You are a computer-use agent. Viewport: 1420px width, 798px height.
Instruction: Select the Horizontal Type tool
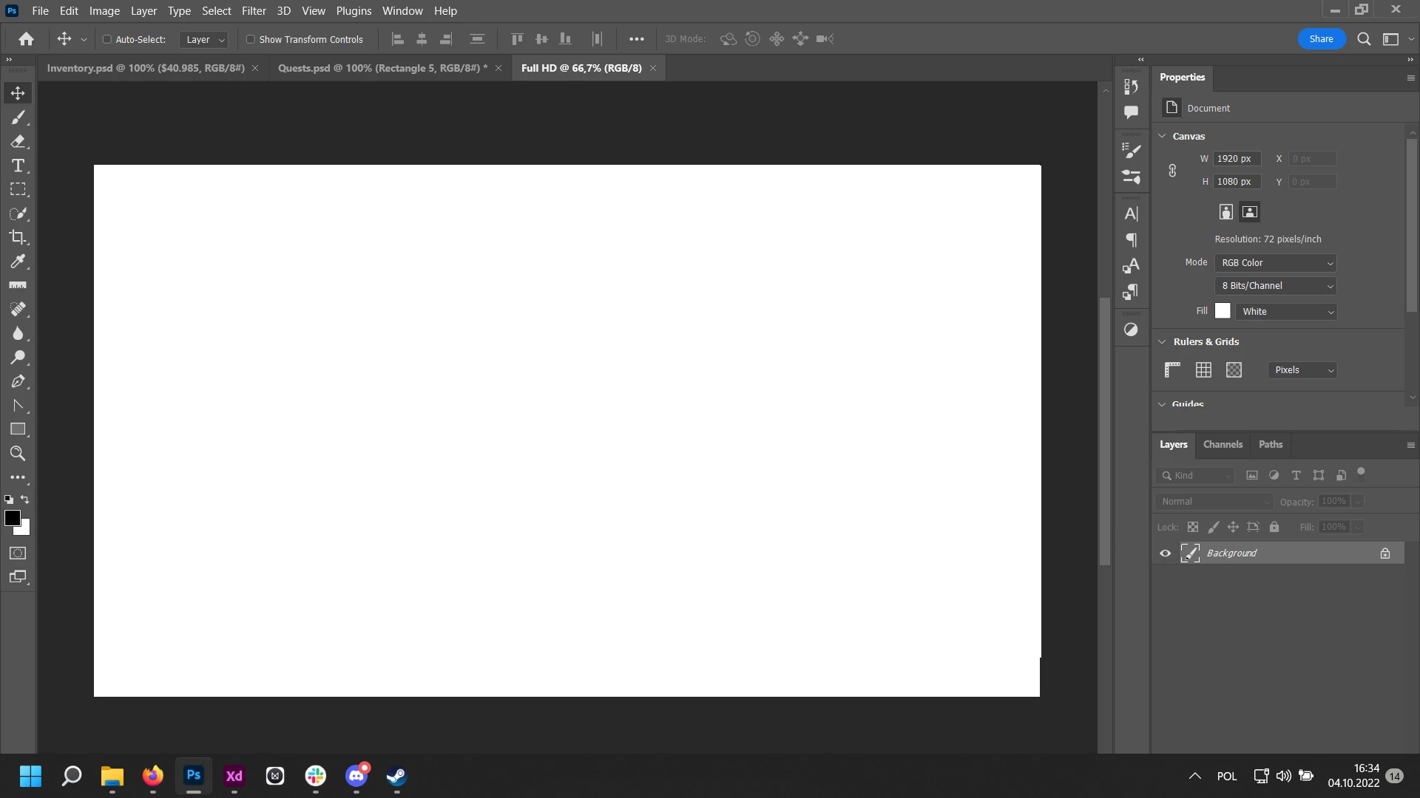[18, 166]
